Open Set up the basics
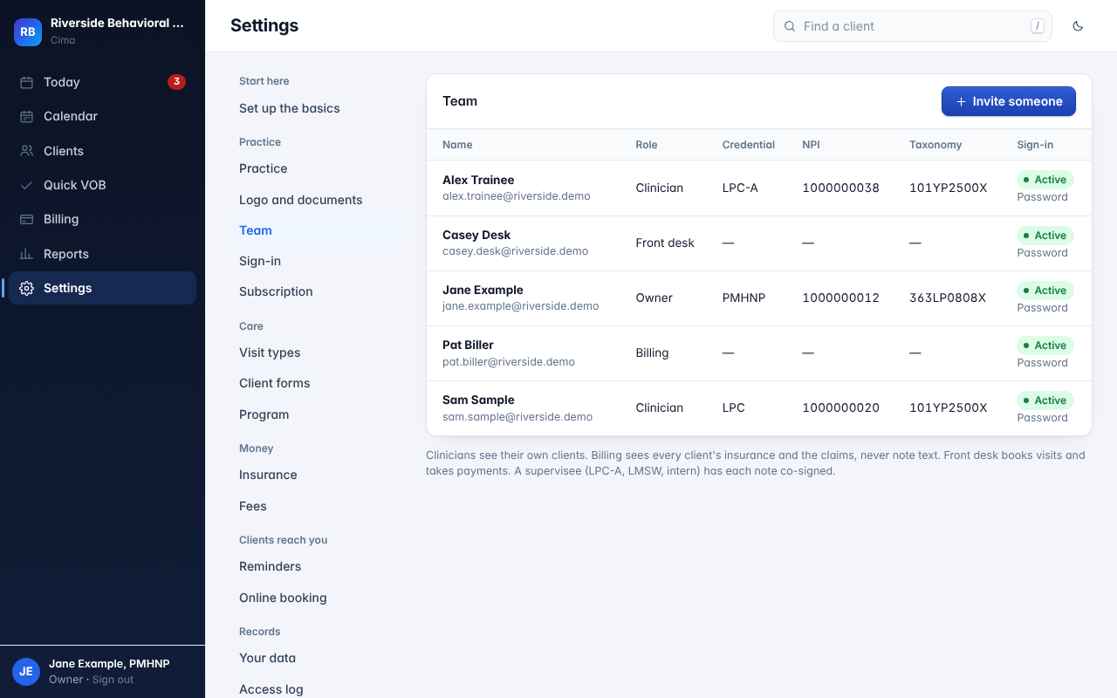1117x698 pixels. (318, 108)
